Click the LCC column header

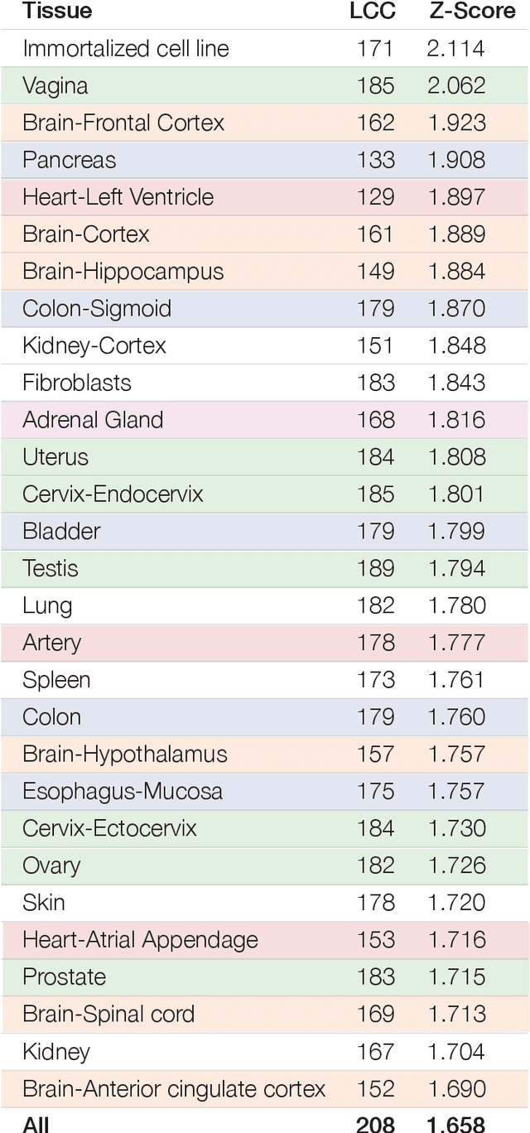372,12
